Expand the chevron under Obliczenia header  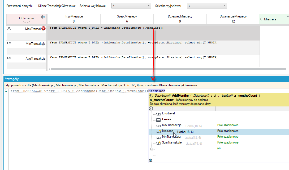(26, 22)
